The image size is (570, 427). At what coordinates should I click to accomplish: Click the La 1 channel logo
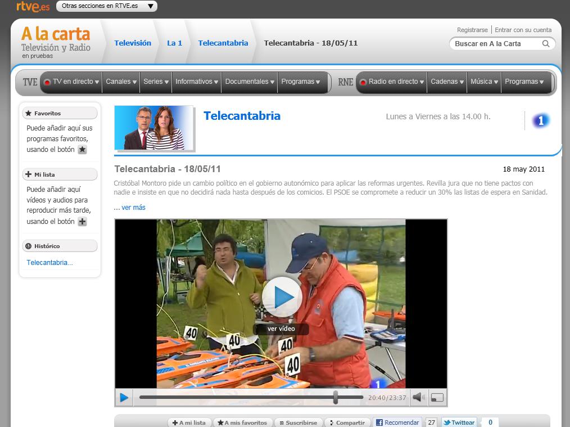pyautogui.click(x=540, y=120)
